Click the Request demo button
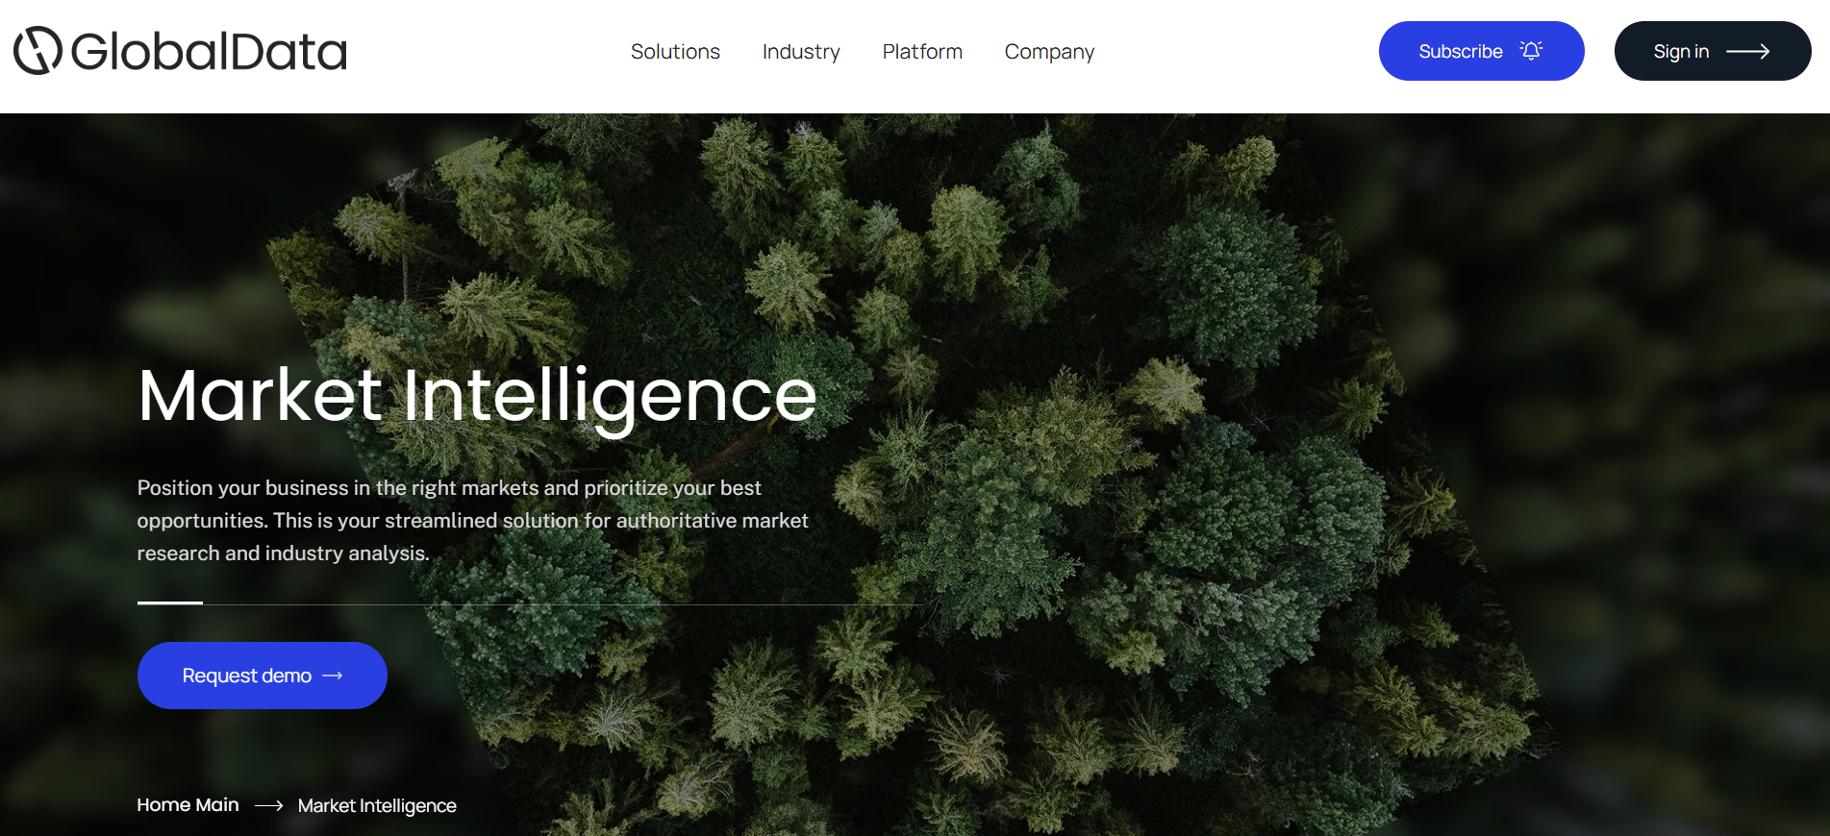 tap(263, 676)
